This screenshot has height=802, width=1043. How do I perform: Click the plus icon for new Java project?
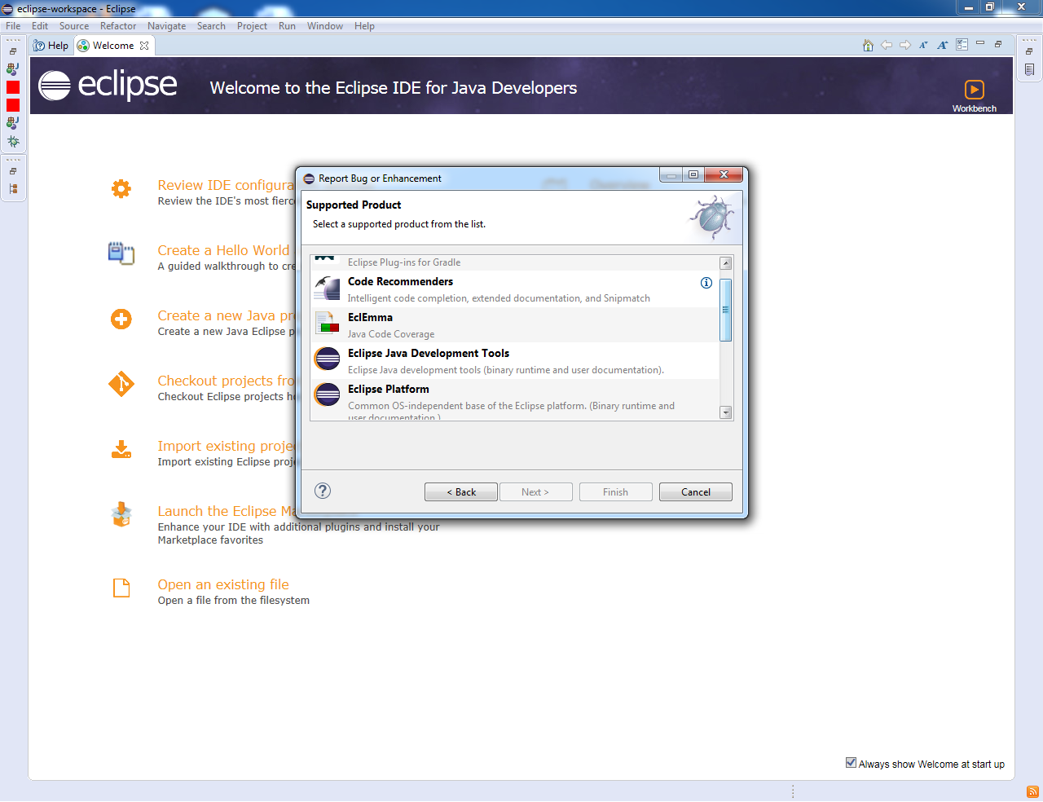(x=121, y=319)
